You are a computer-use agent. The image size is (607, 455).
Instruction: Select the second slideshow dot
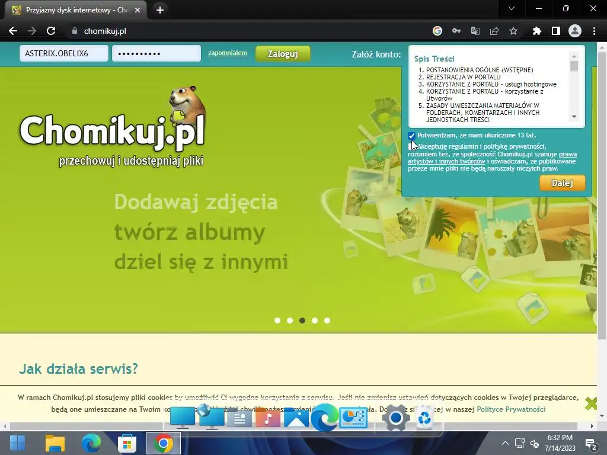click(x=289, y=321)
